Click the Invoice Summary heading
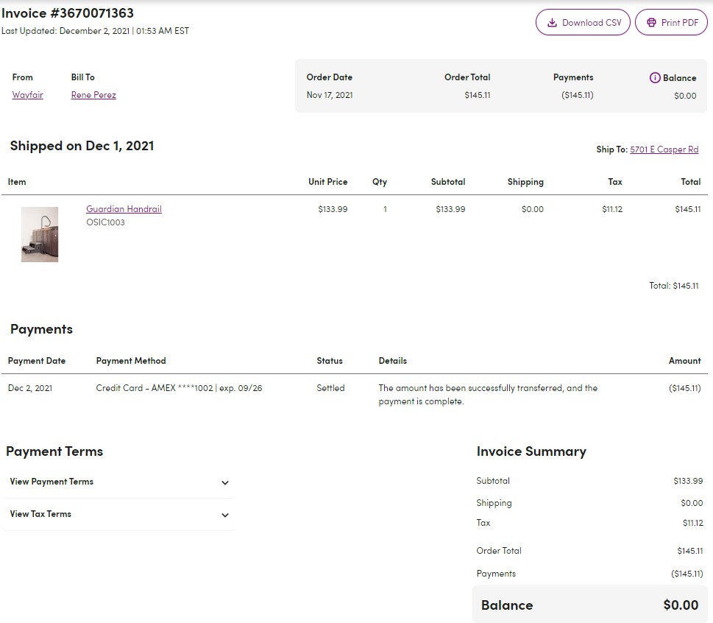Image resolution: width=713 pixels, height=623 pixels. pyautogui.click(x=531, y=451)
